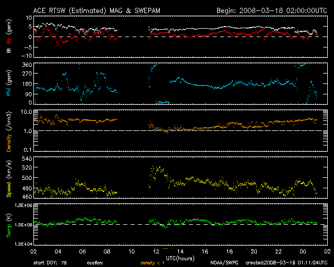334x267 pixels.
Task: Click the 'ACE RTSW (Estimated) MAG & SWEPAM' title
Action: click(x=97, y=10)
